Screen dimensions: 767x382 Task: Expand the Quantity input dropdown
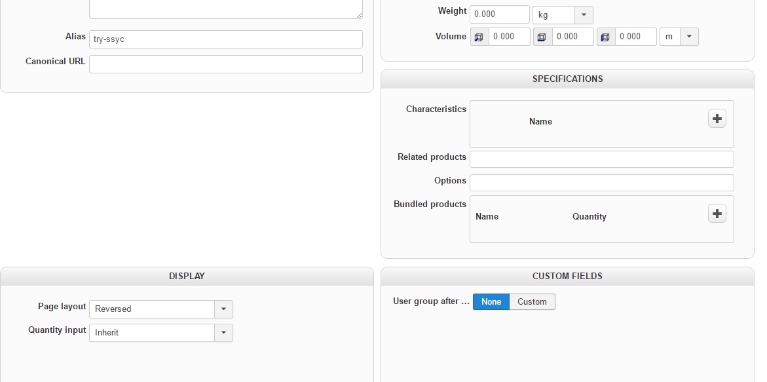click(223, 333)
